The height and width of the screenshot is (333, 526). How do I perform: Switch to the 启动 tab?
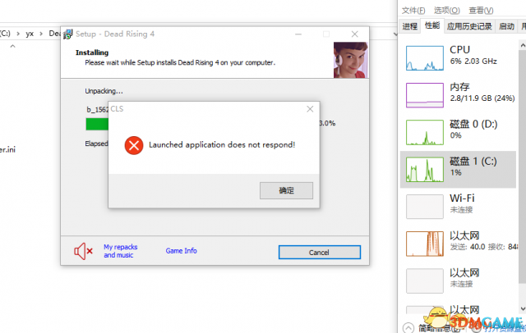point(506,26)
